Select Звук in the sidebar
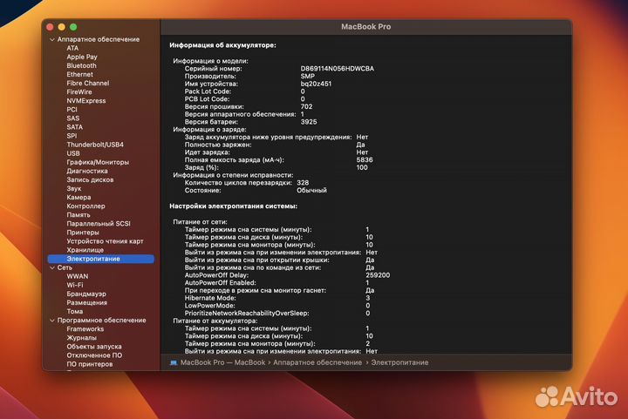 click(73, 189)
